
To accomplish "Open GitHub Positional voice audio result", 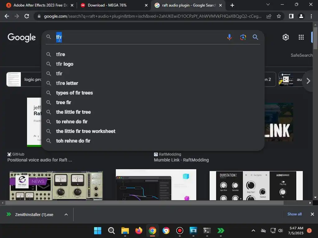I will click(x=39, y=160).
